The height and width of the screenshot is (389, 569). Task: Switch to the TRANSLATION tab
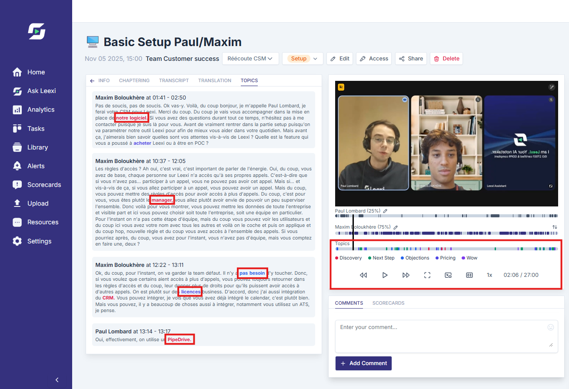[215, 80]
